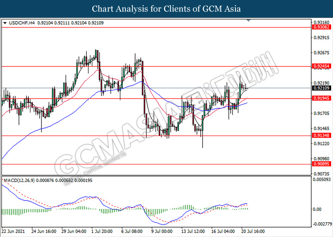
Task: Click the 0.91465 price axis value
Action: point(322,128)
